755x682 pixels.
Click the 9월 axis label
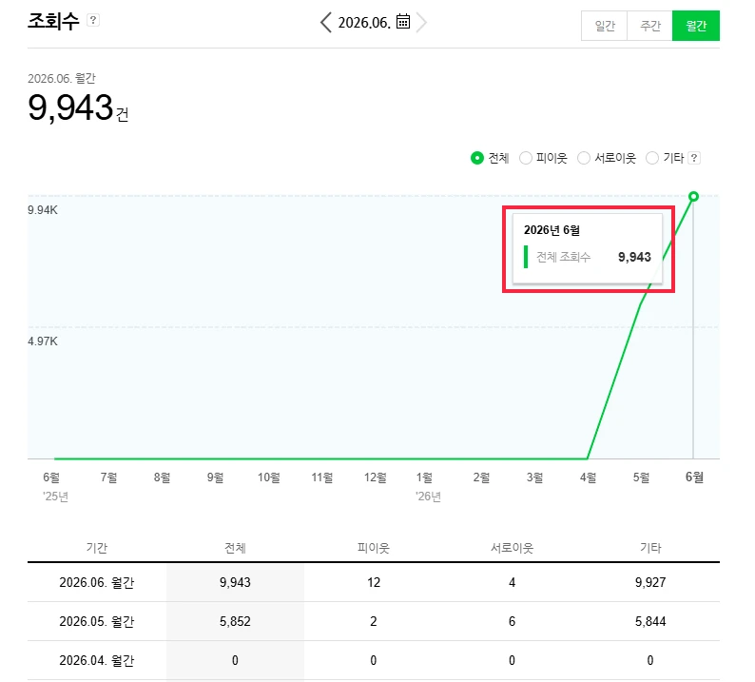click(215, 477)
